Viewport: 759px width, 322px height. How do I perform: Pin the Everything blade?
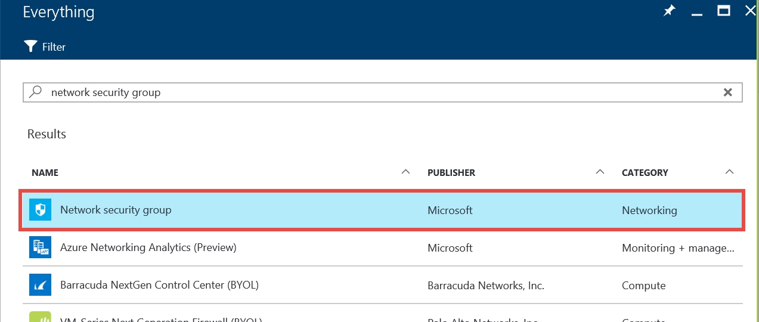pos(670,11)
